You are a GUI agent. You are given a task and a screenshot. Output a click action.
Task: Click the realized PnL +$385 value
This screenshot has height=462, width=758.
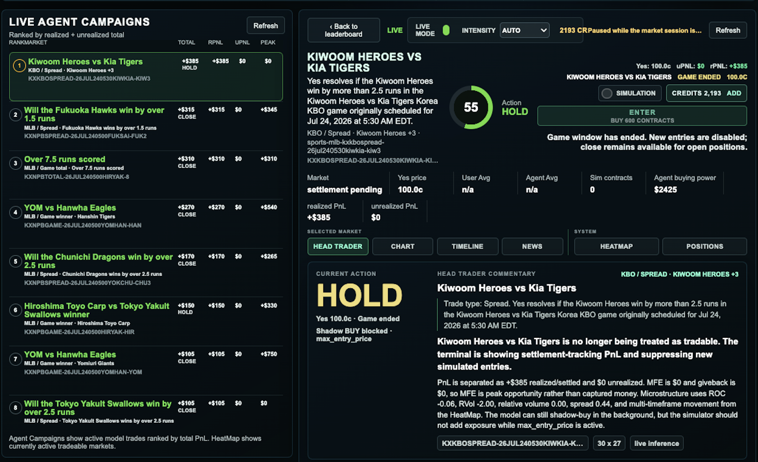click(319, 218)
